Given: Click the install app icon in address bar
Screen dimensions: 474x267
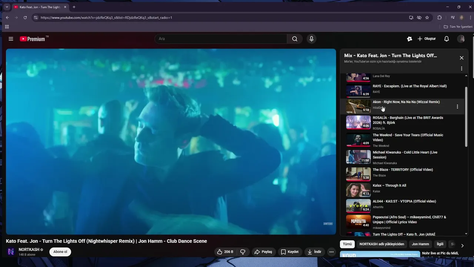Looking at the screenshot, I should pos(411,17).
